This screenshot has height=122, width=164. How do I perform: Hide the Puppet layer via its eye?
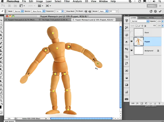point(132,41)
